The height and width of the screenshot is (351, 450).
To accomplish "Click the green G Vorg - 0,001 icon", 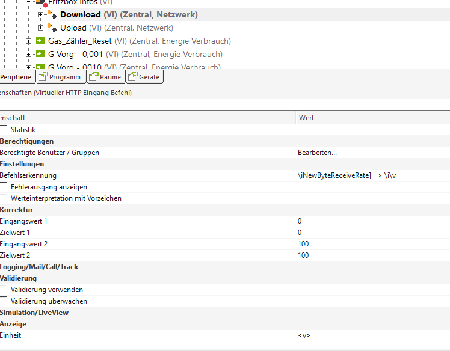I will tap(40, 54).
